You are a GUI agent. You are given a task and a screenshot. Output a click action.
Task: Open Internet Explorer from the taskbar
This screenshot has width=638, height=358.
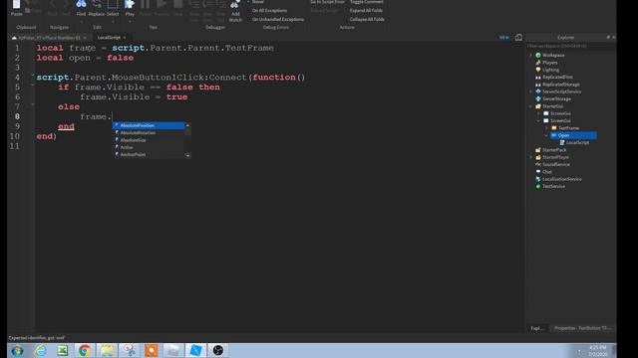pos(40,350)
